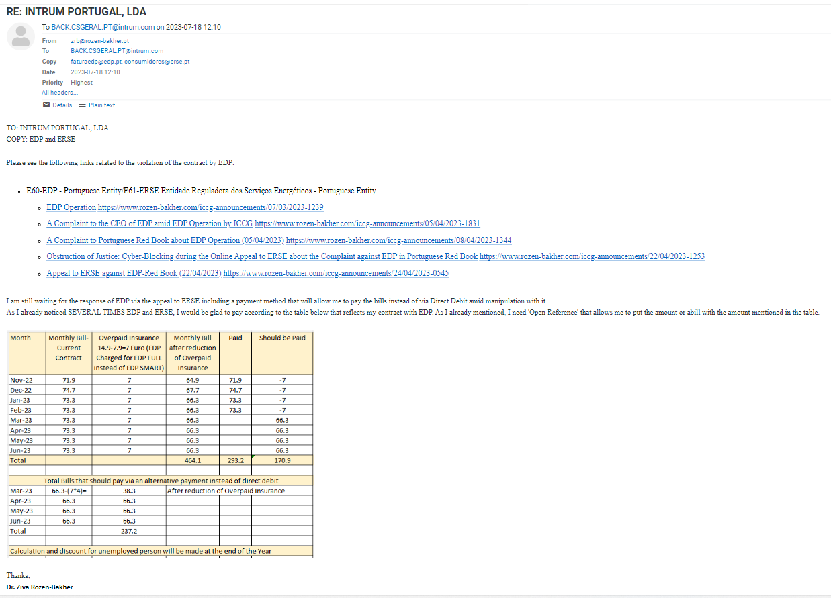Open Complaint to the CEO of EDP link

pyautogui.click(x=149, y=223)
